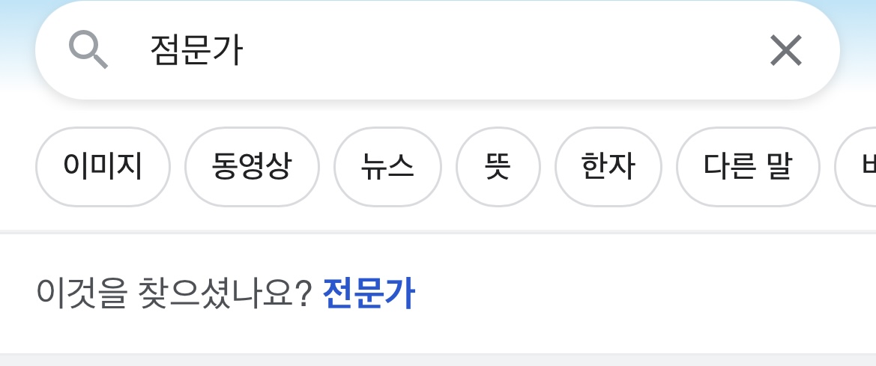This screenshot has height=366, width=876.
Task: Select the 다른 말 chip
Action: click(747, 167)
